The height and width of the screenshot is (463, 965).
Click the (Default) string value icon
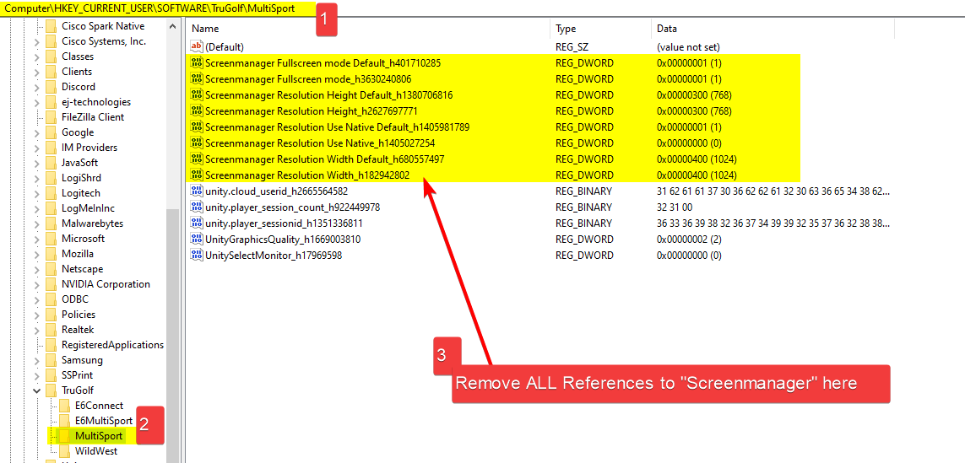(x=197, y=46)
